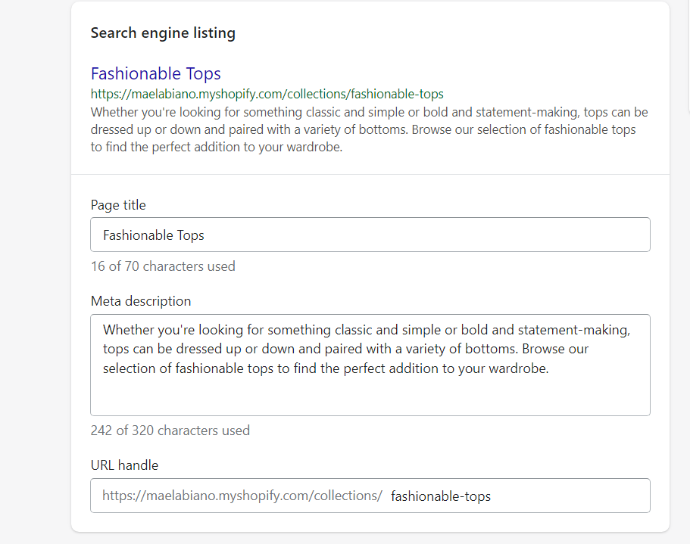
Task: Click the text 'Fashionable Tops' inside Page title field
Action: click(154, 235)
